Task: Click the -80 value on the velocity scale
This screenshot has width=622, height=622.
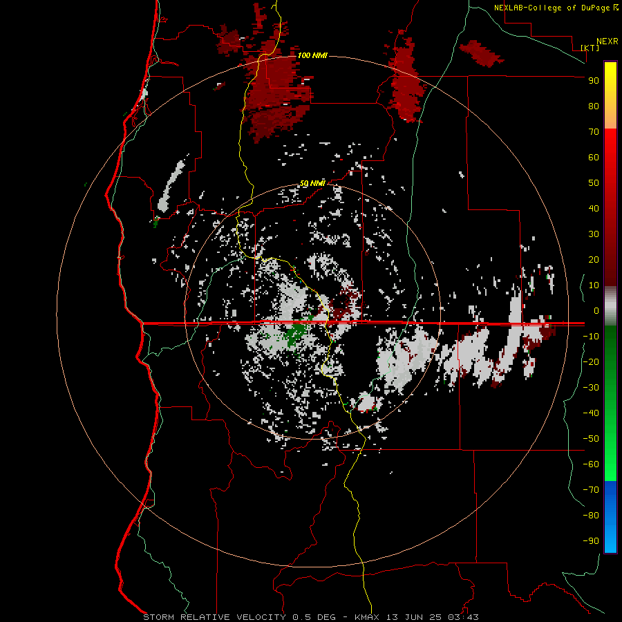Action: [x=591, y=516]
